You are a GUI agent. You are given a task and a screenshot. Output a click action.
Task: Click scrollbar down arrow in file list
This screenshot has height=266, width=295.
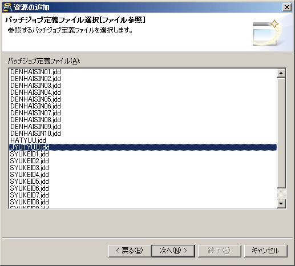(281, 204)
